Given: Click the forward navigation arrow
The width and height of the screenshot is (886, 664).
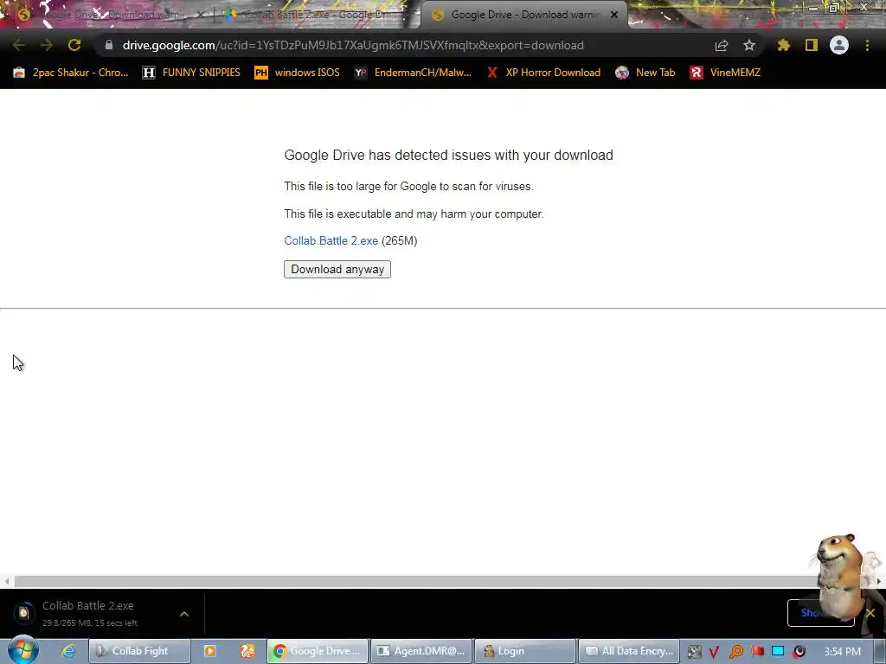Looking at the screenshot, I should (47, 45).
